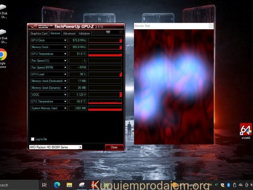The height and width of the screenshot is (190, 253).
Task: Click the Task View taskbar icon
Action: pos(44,185)
